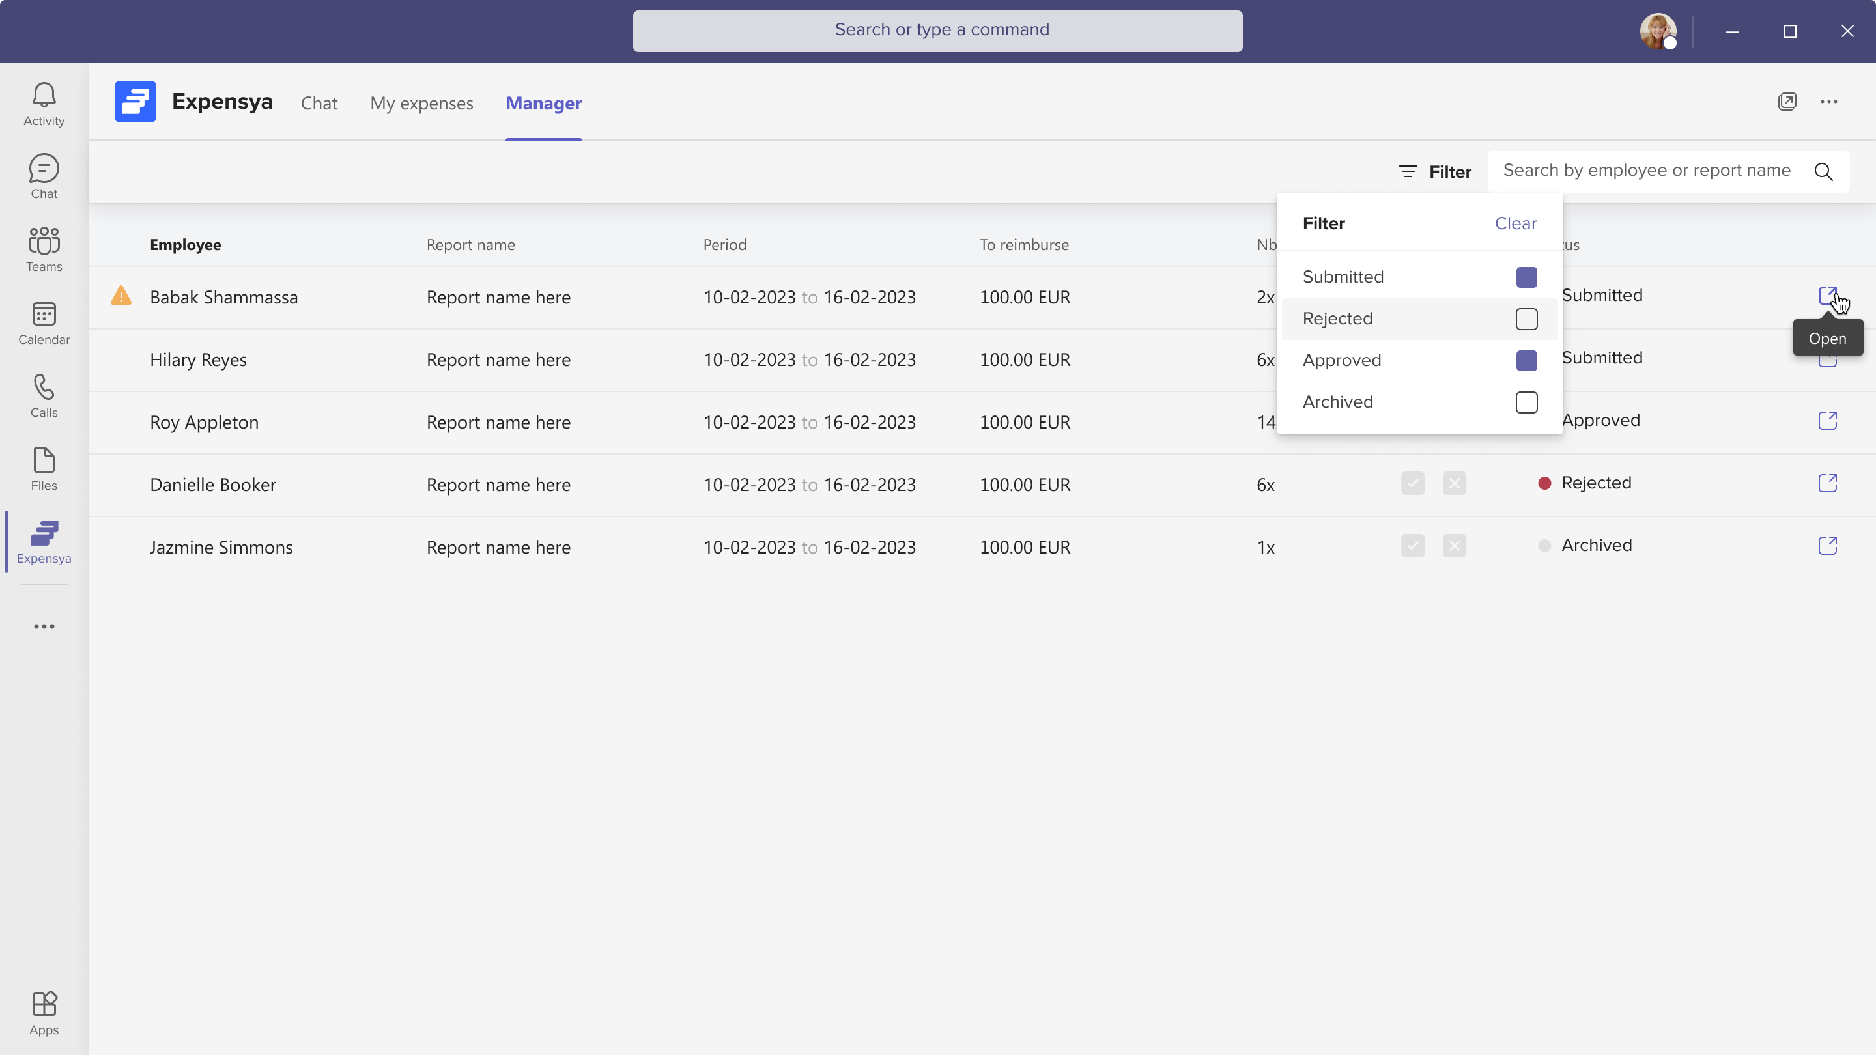Screen dimensions: 1876x1055
Task: Approve Danielle Booker's report checkmark
Action: click(1412, 483)
